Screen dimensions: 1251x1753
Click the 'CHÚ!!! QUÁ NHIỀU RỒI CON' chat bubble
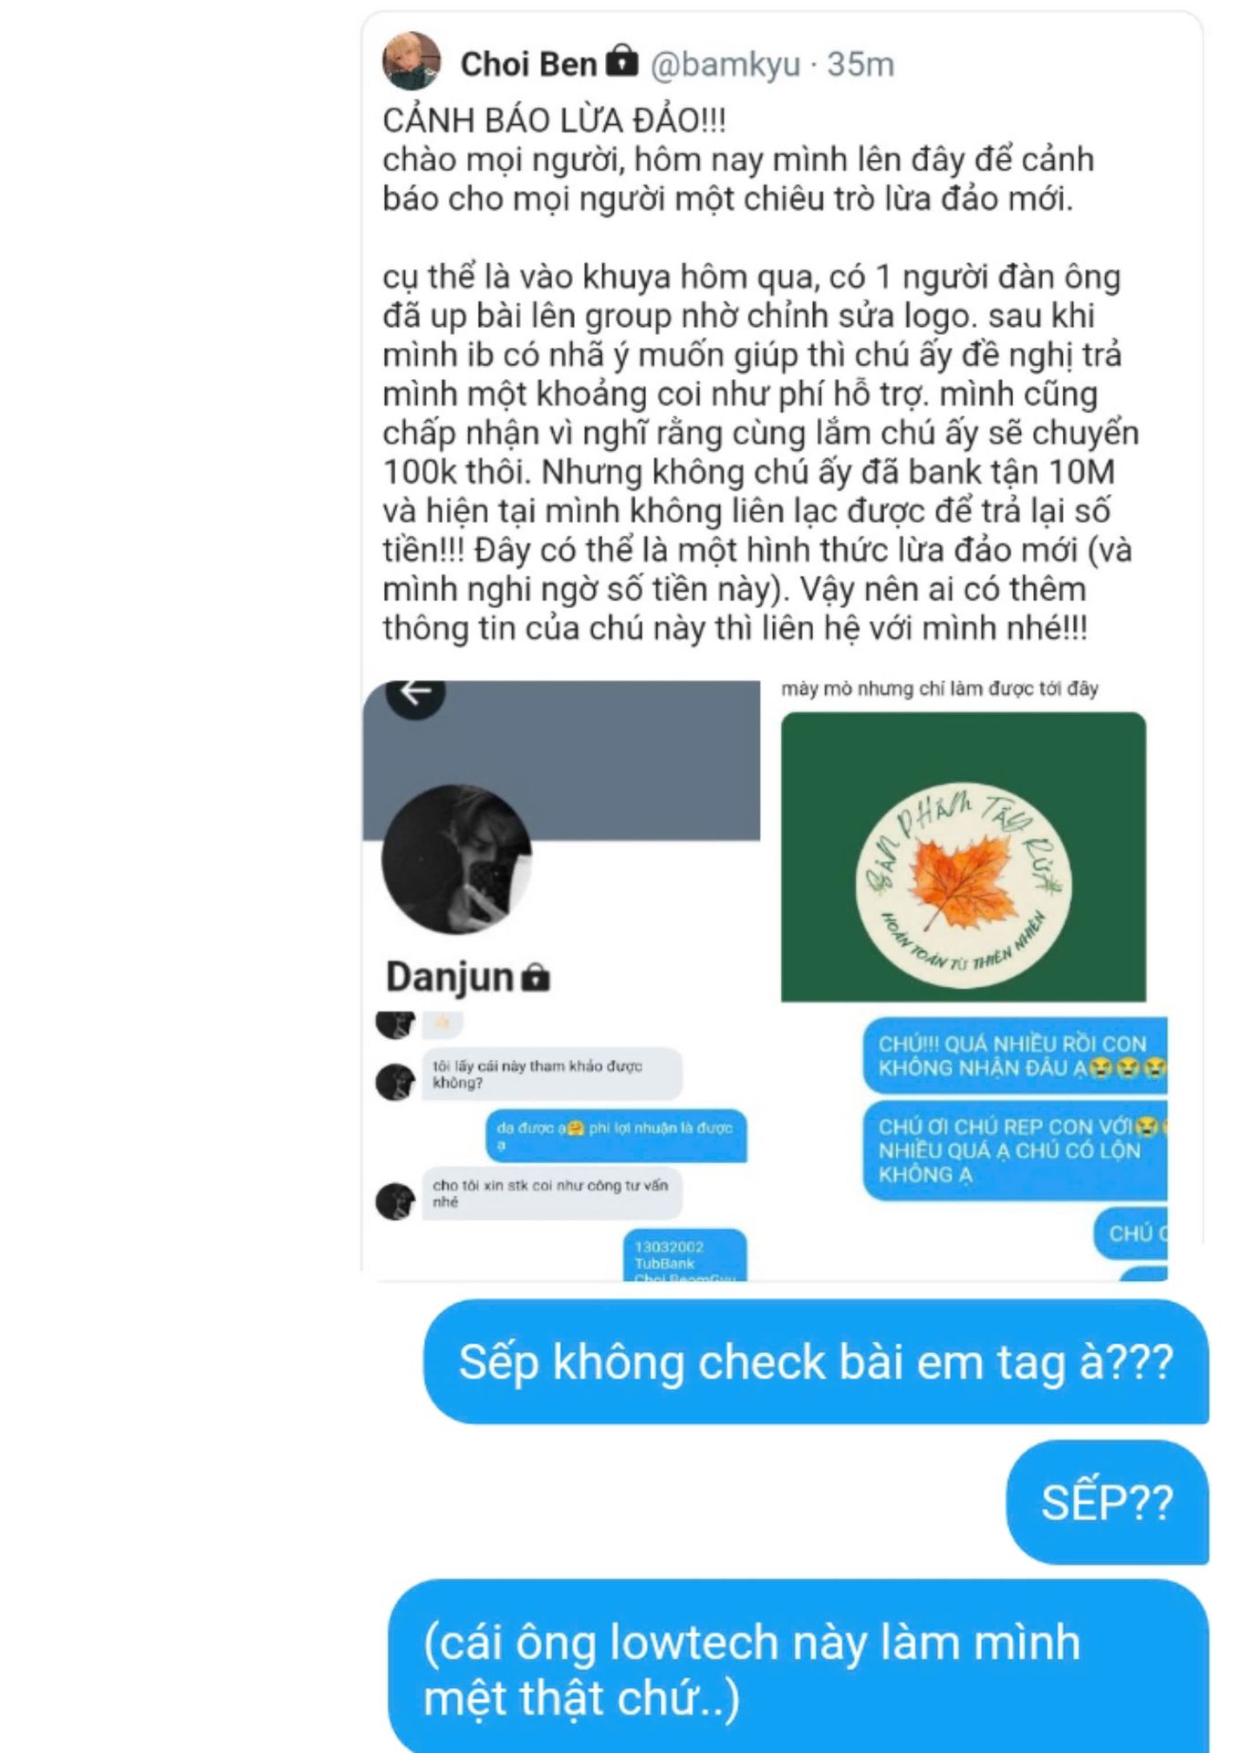tap(1016, 1055)
